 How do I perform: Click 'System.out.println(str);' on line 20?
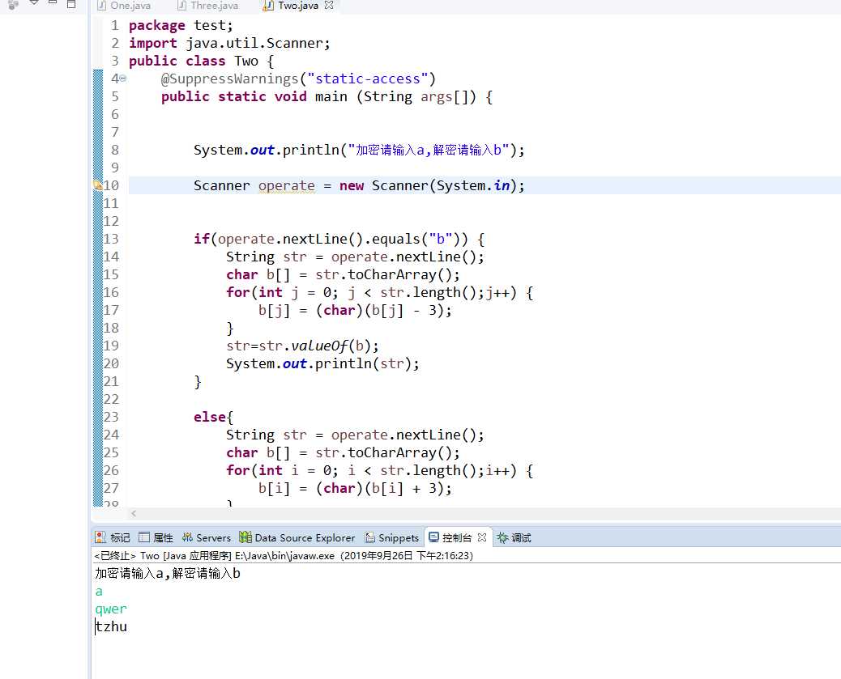click(x=322, y=364)
